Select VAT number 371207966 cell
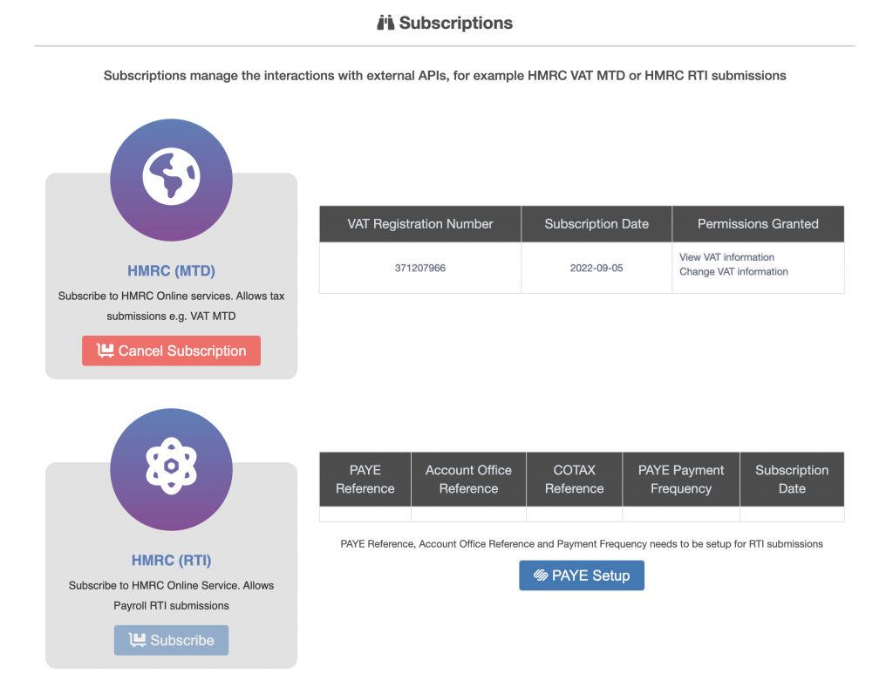 tap(419, 268)
